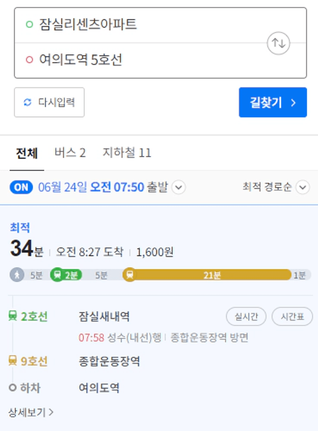Click the blue 길찾기 button
Screen dimensions: 318x431
(x=273, y=102)
